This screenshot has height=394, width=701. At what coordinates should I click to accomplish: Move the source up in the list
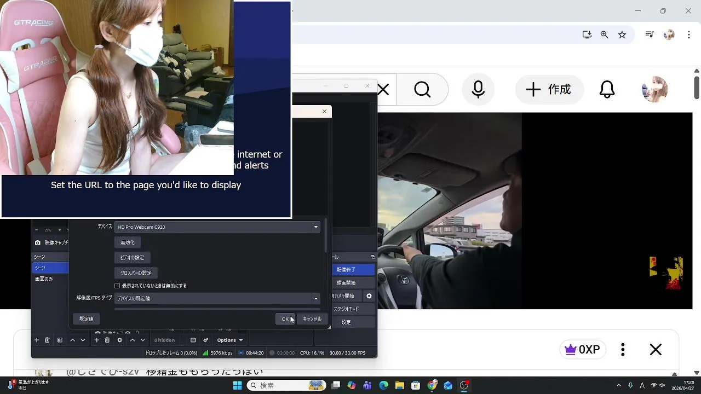132,340
